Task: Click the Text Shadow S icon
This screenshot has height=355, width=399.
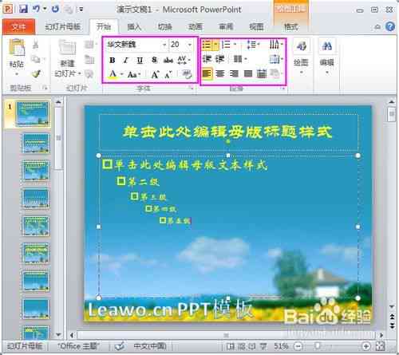Action: 154,60
